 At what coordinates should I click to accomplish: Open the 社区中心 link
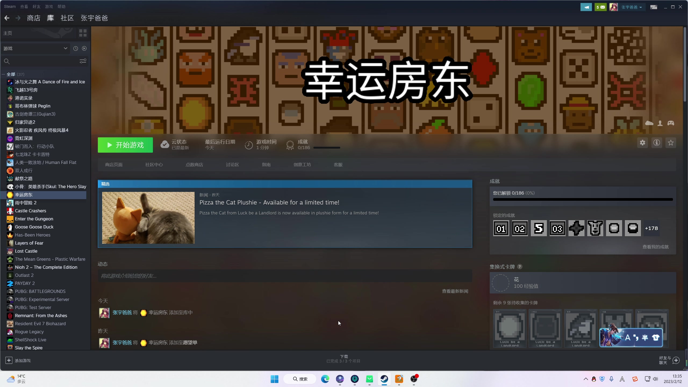tap(154, 164)
